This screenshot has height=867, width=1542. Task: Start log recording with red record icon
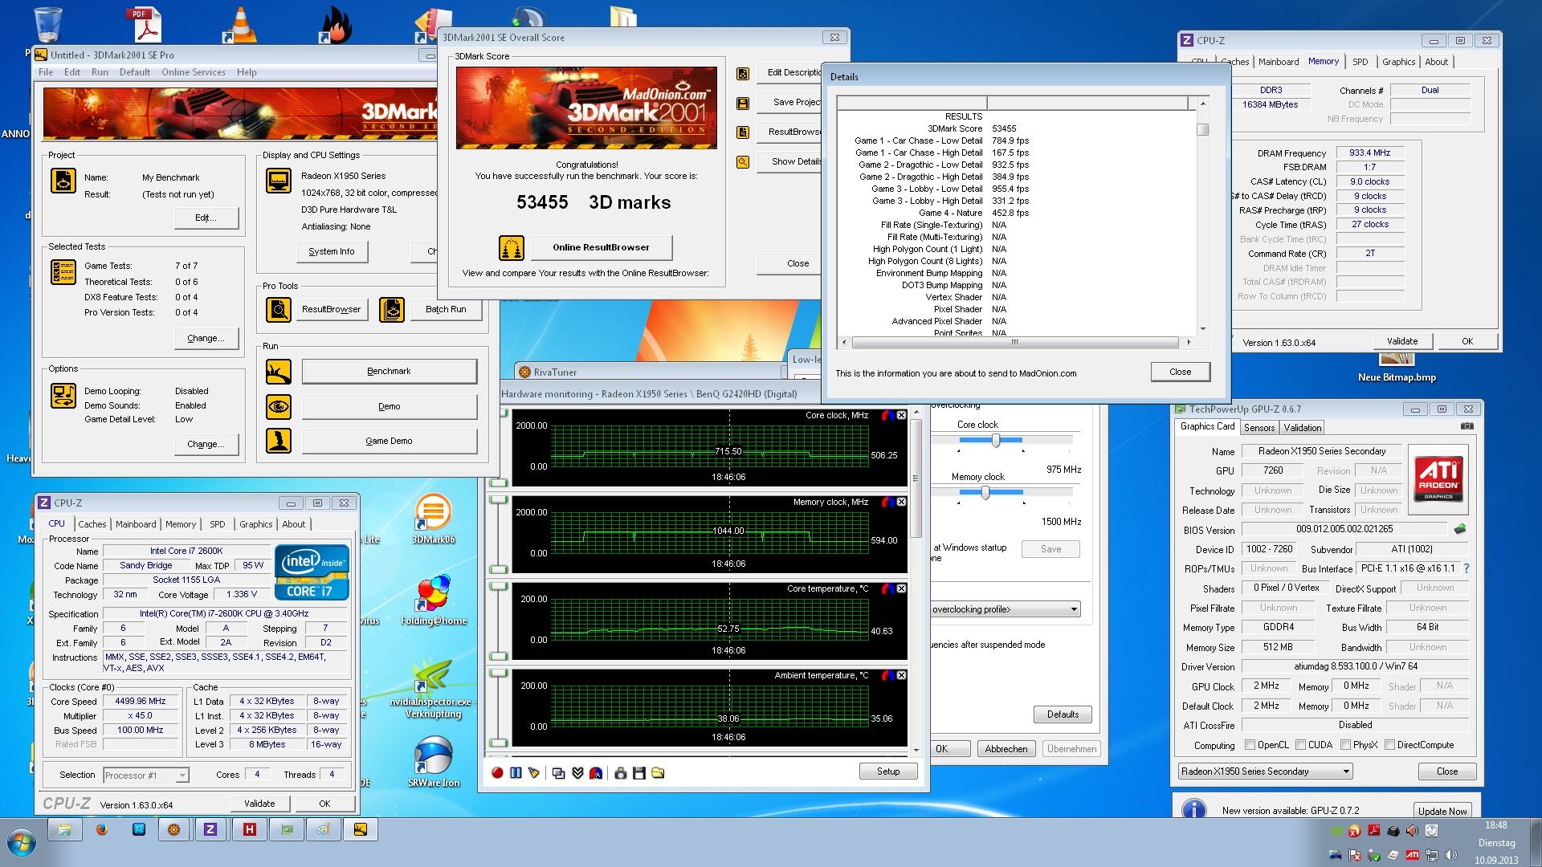(497, 773)
